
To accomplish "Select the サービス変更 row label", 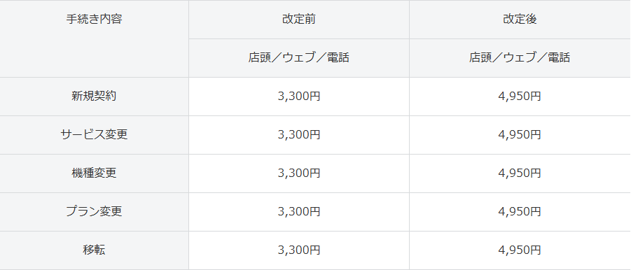I will pyautogui.click(x=94, y=135).
